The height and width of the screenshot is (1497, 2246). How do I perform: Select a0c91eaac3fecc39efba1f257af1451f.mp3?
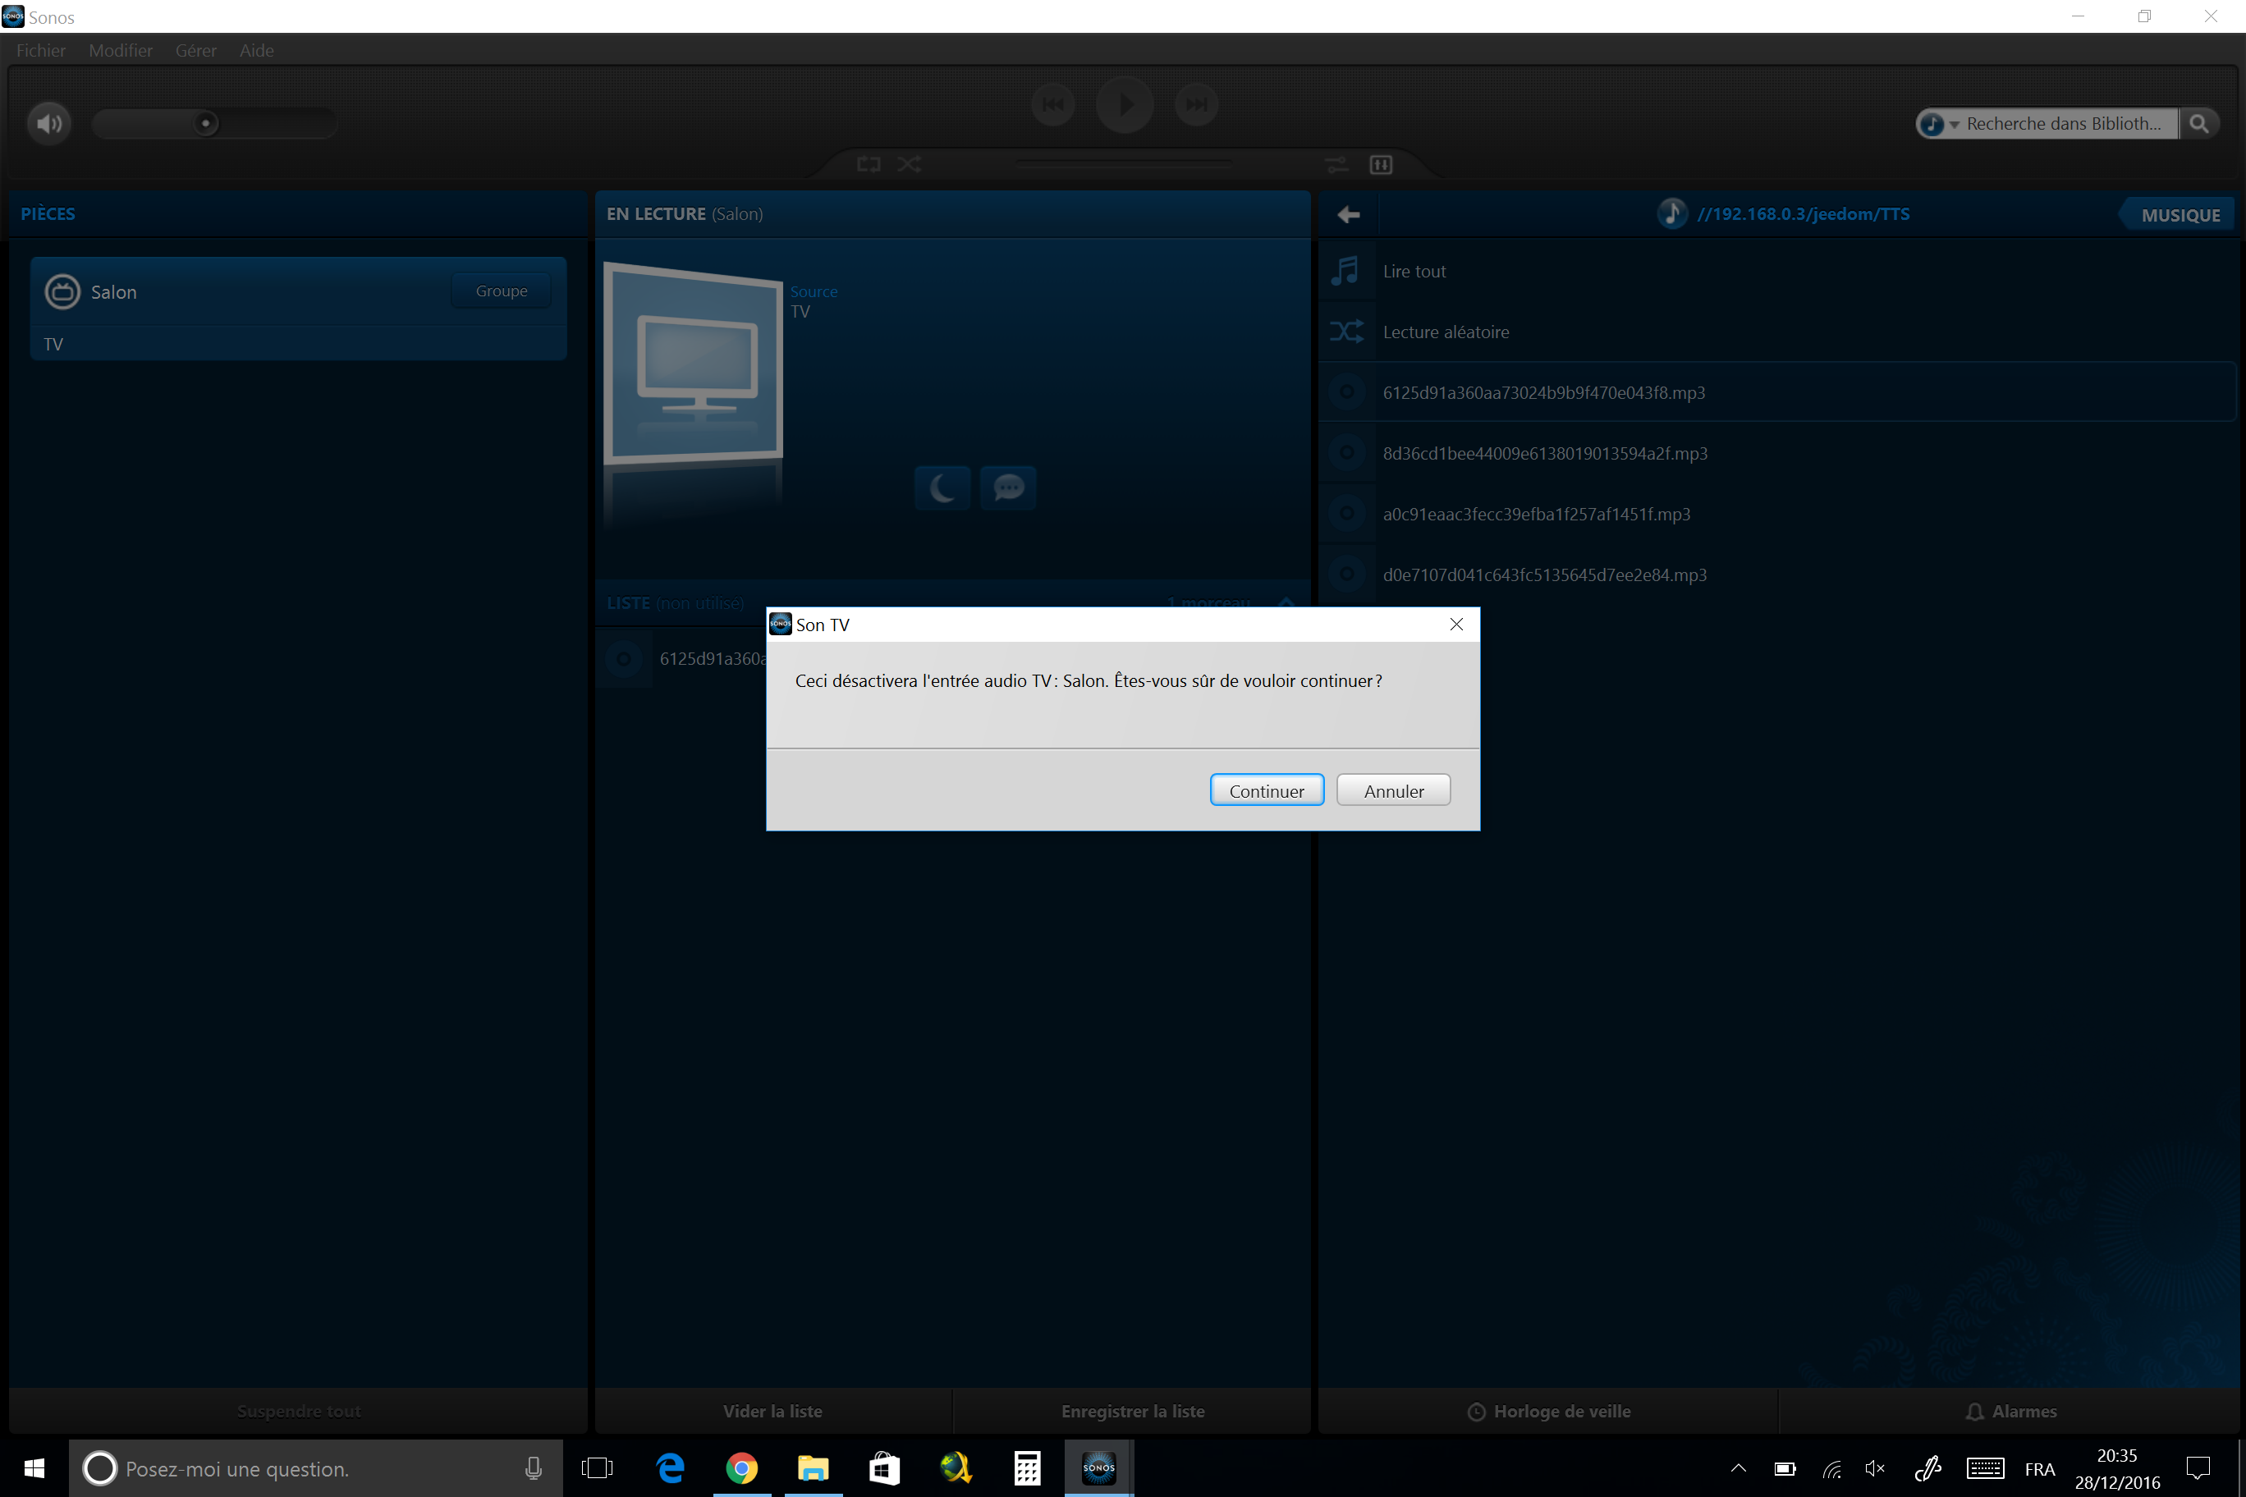1777,514
